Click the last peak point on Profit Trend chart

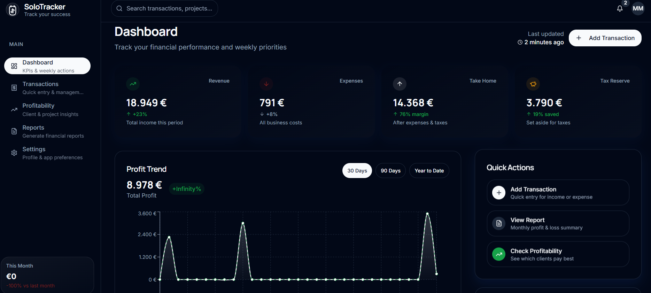(x=427, y=214)
